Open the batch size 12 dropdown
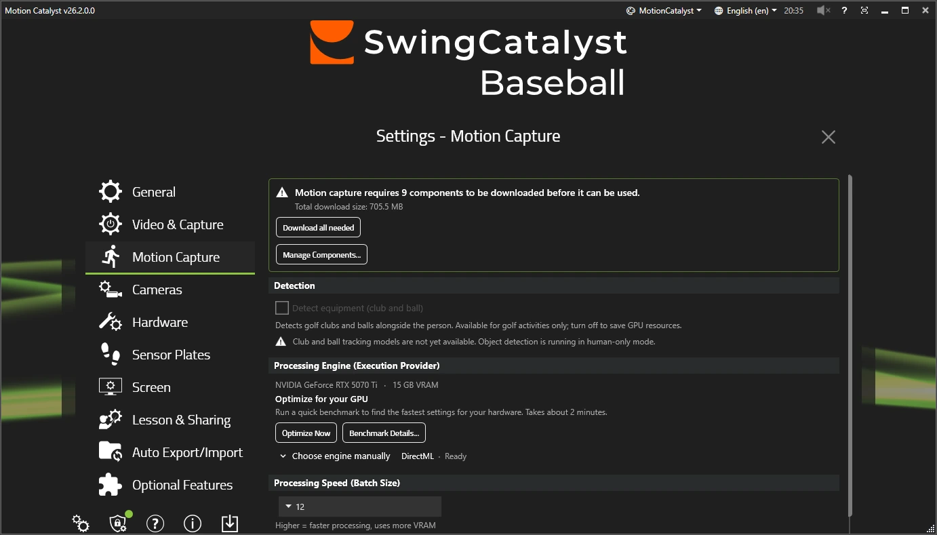The image size is (937, 535). tap(360, 507)
